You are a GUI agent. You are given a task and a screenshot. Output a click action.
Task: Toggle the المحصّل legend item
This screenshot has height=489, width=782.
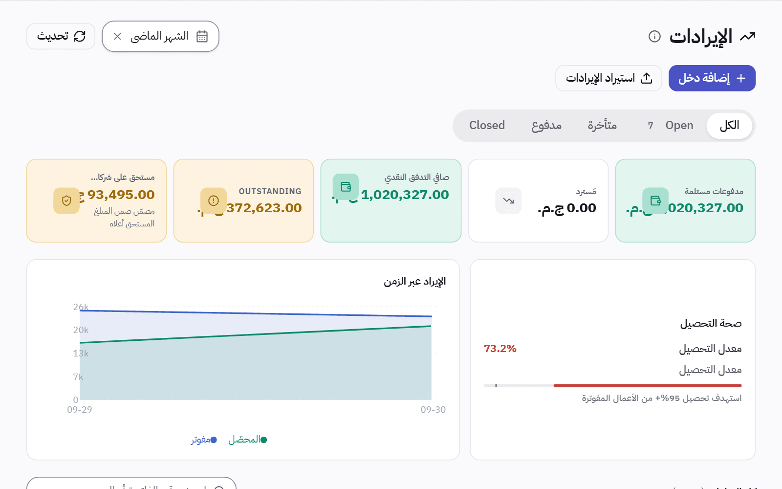(x=248, y=440)
